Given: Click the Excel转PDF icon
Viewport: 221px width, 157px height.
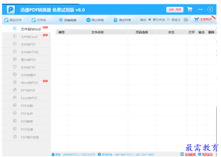Looking at the screenshot, I should (x=15, y=97).
